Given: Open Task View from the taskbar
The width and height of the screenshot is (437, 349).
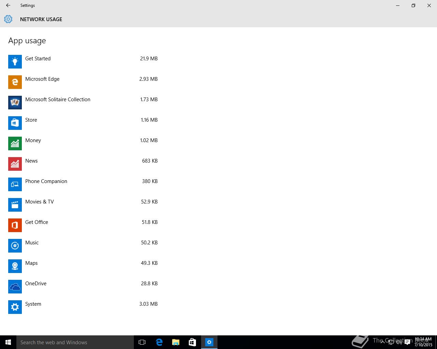Looking at the screenshot, I should click(142, 342).
